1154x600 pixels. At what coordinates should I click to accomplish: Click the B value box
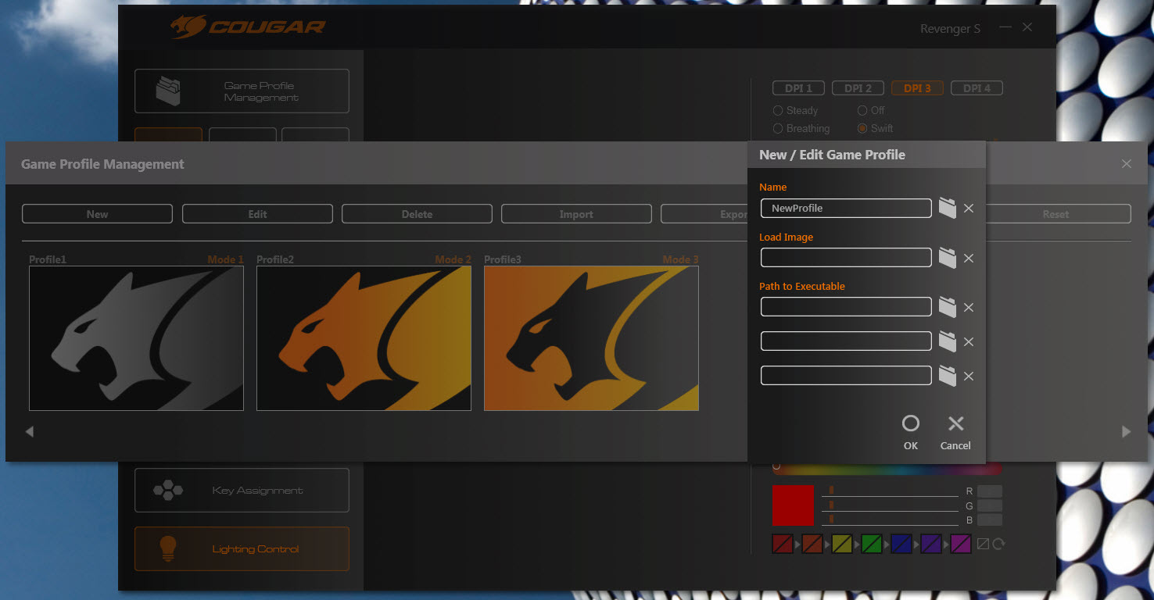tap(990, 520)
